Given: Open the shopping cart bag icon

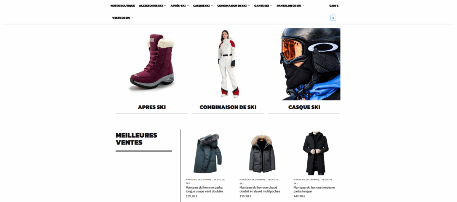Looking at the screenshot, I should coord(333,17).
